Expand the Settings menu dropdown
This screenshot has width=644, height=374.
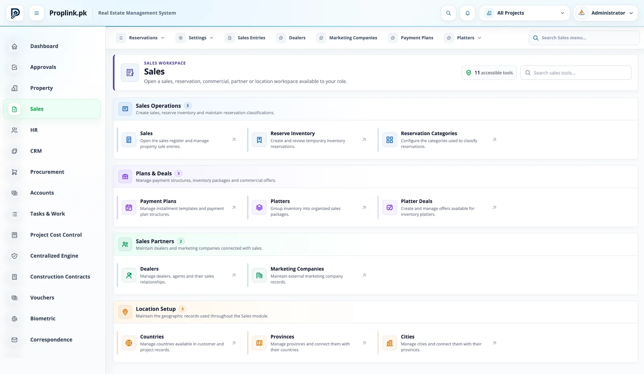tap(195, 38)
